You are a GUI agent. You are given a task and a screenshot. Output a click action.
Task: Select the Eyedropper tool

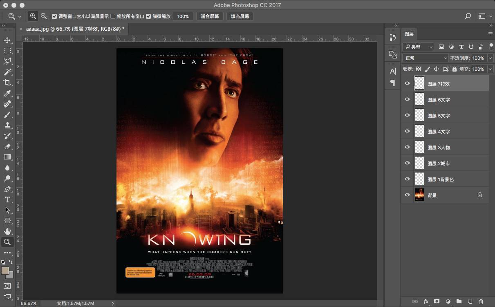click(x=7, y=94)
